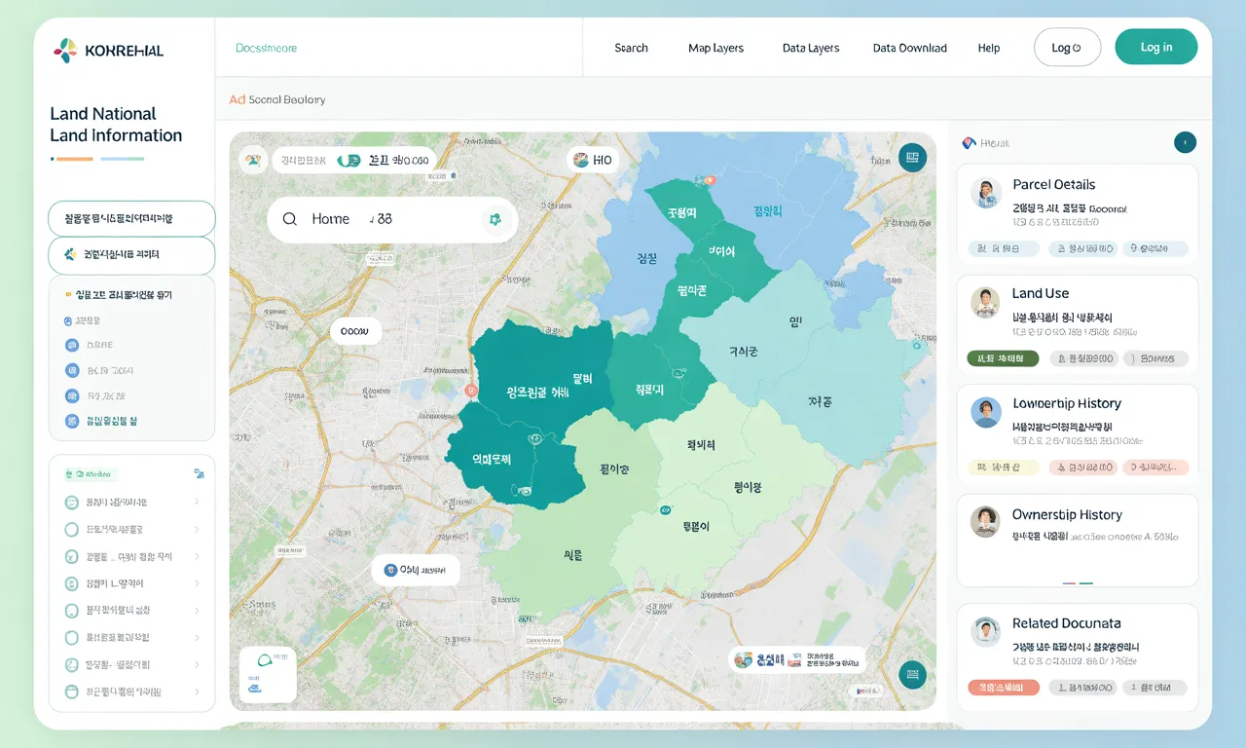Select the bold last option in the upper sidebar list
1246x748 pixels.
point(100,422)
